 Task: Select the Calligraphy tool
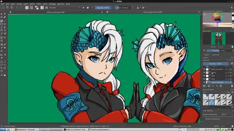tap(5, 17)
